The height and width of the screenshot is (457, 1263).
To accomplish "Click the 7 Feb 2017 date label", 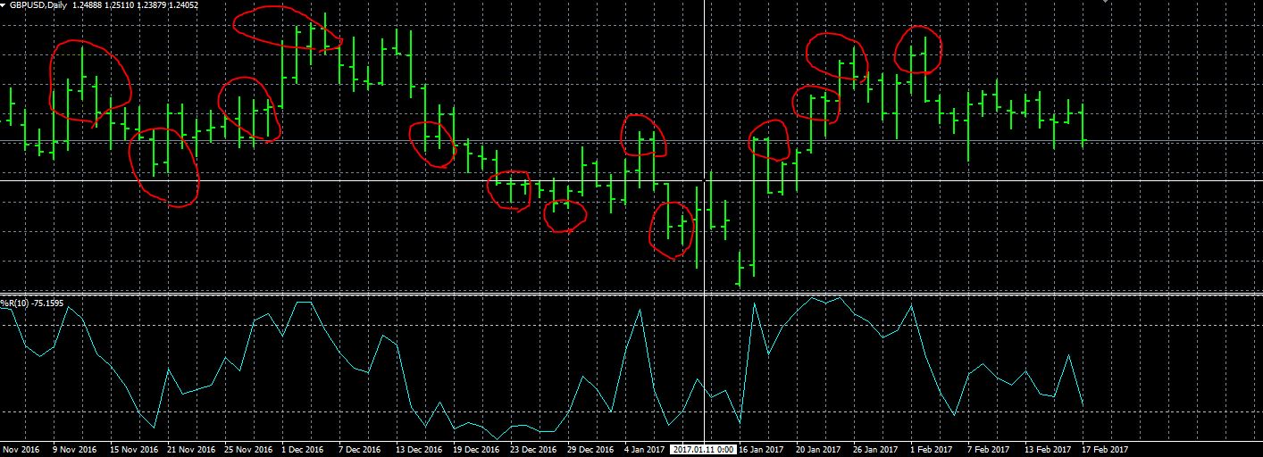I will (x=988, y=450).
